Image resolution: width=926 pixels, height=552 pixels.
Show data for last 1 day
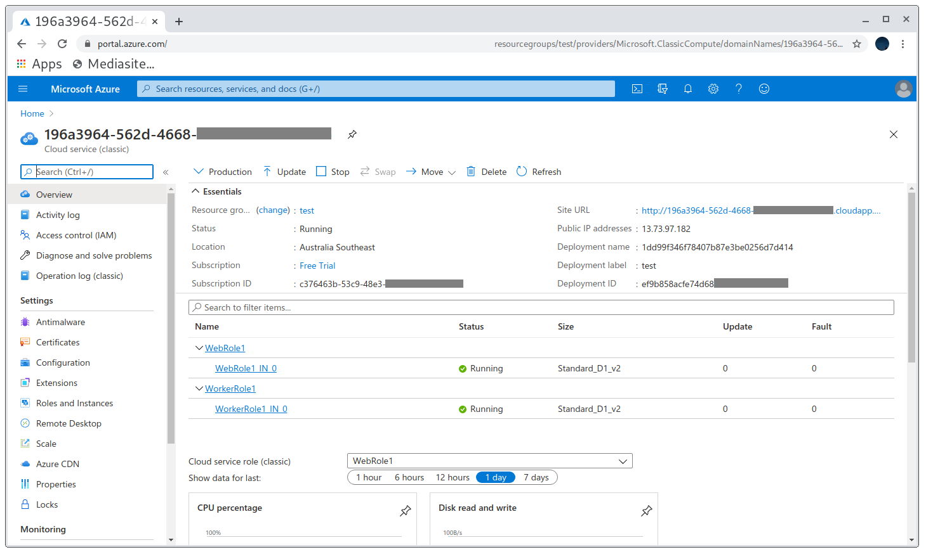[x=496, y=477]
